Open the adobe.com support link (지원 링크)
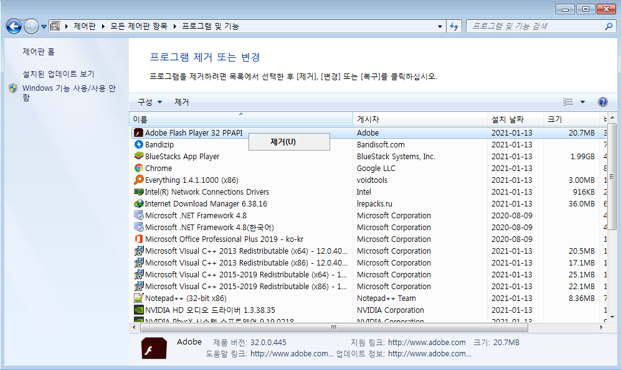 [427, 343]
